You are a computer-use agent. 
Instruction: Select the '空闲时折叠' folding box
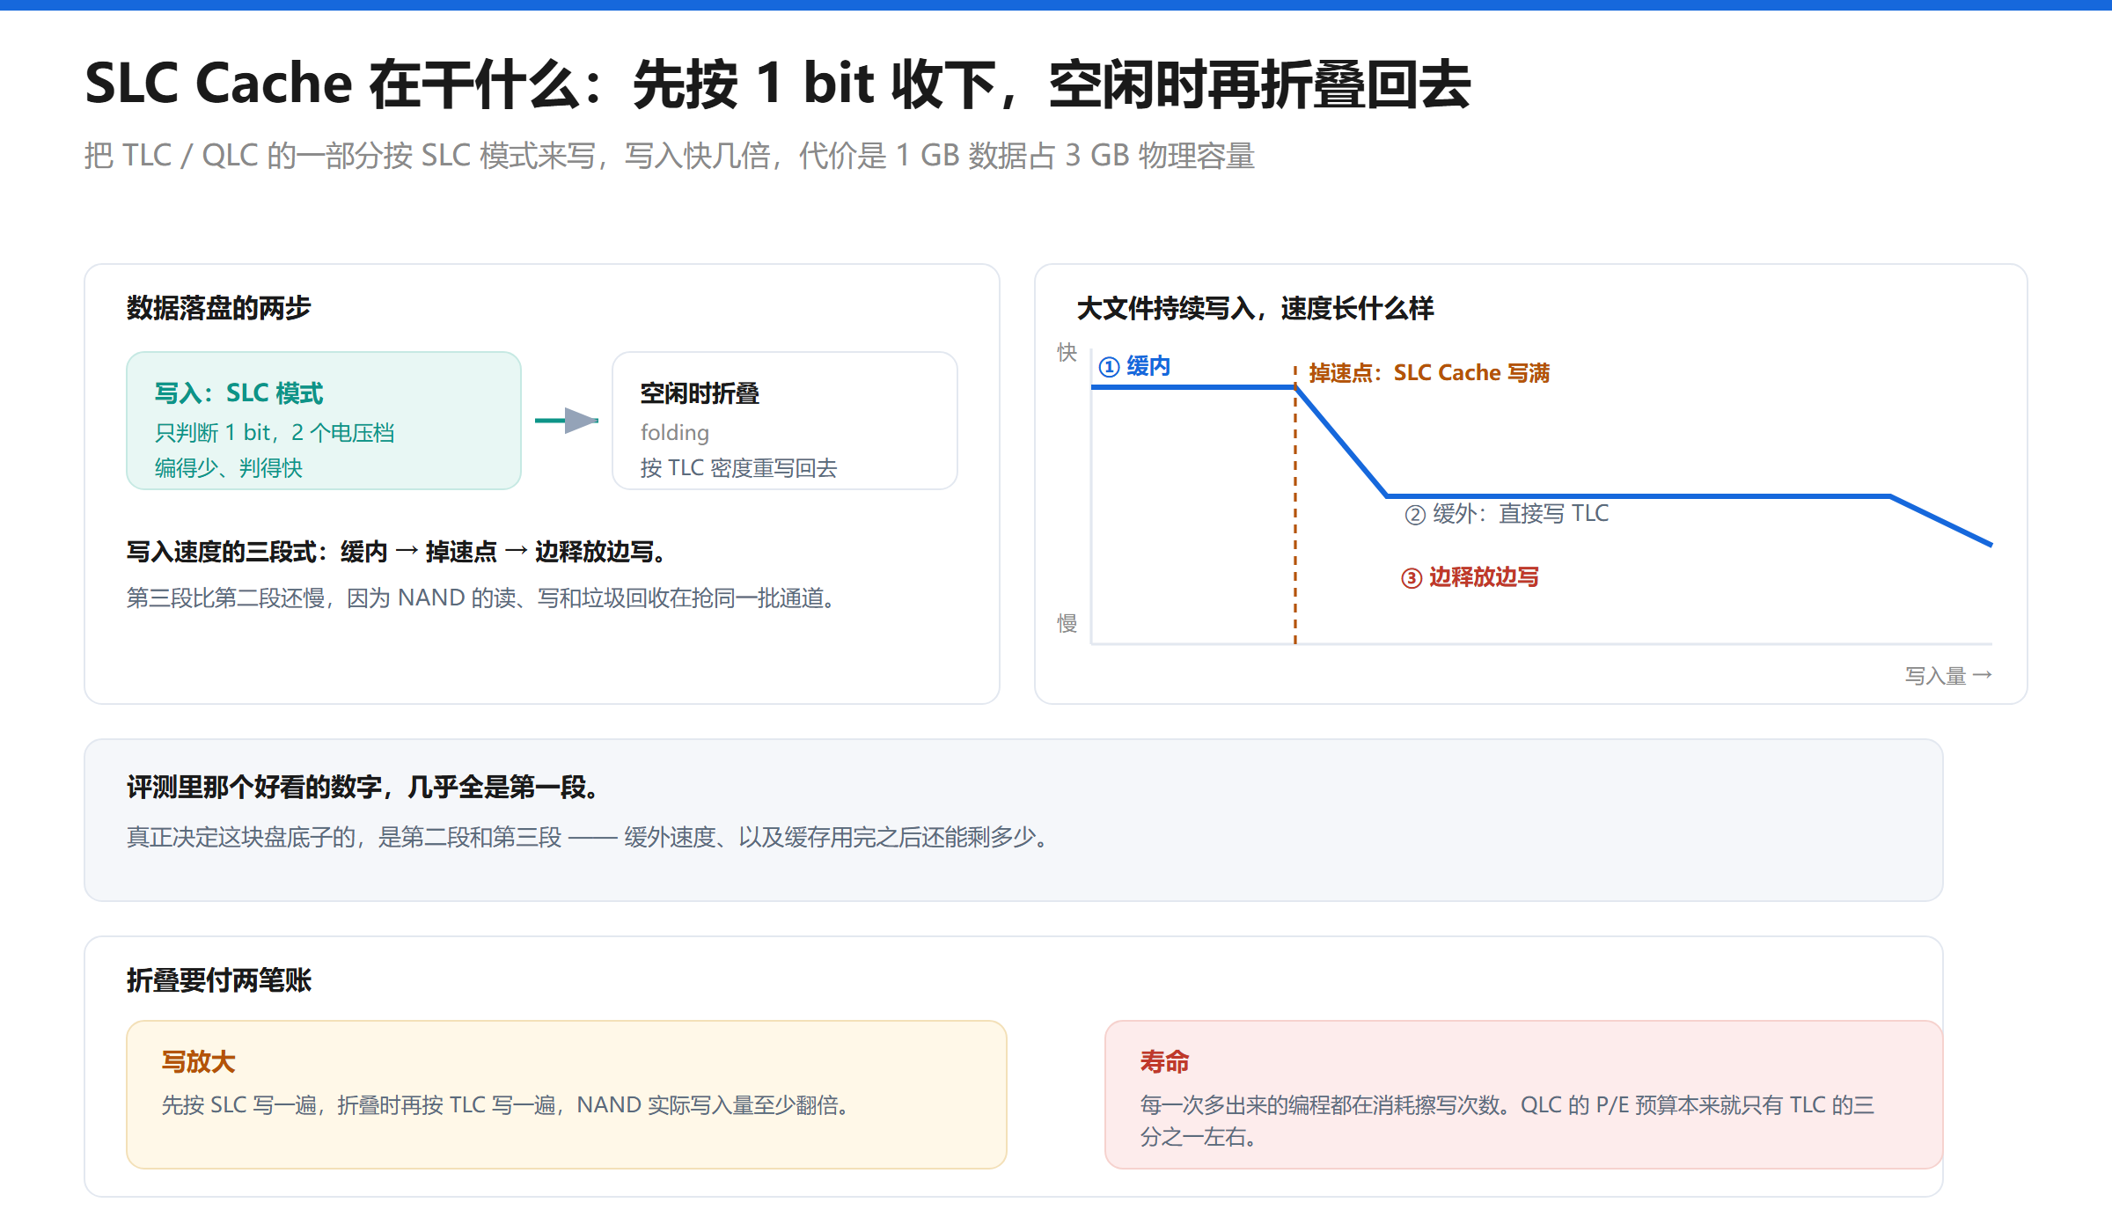(785, 421)
